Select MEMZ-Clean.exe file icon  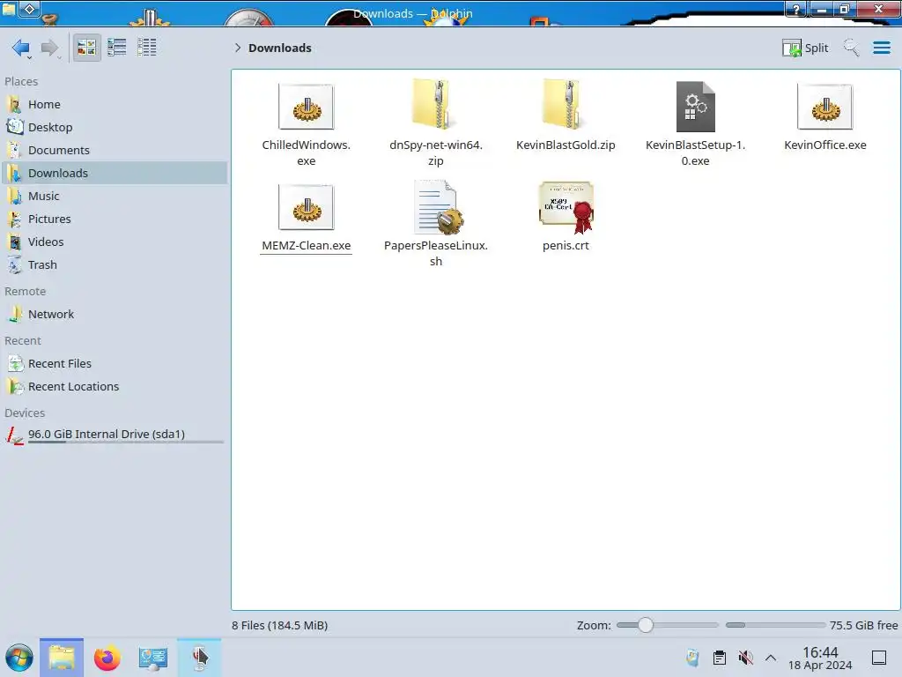[x=306, y=207]
